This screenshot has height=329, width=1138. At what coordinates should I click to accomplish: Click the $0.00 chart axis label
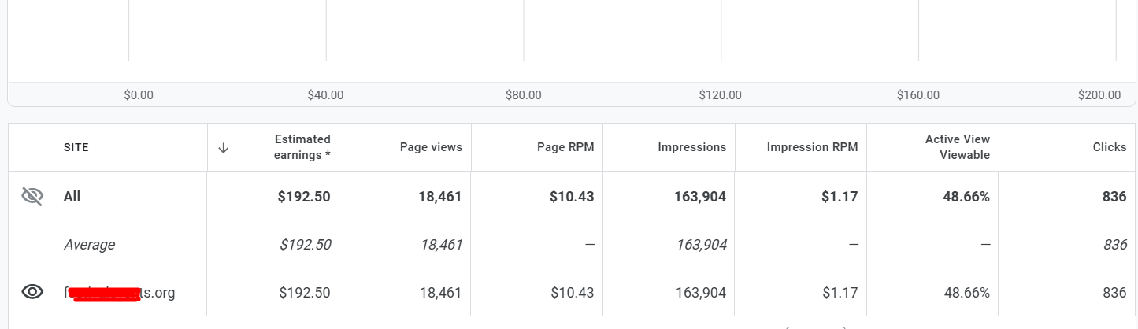pos(139,95)
